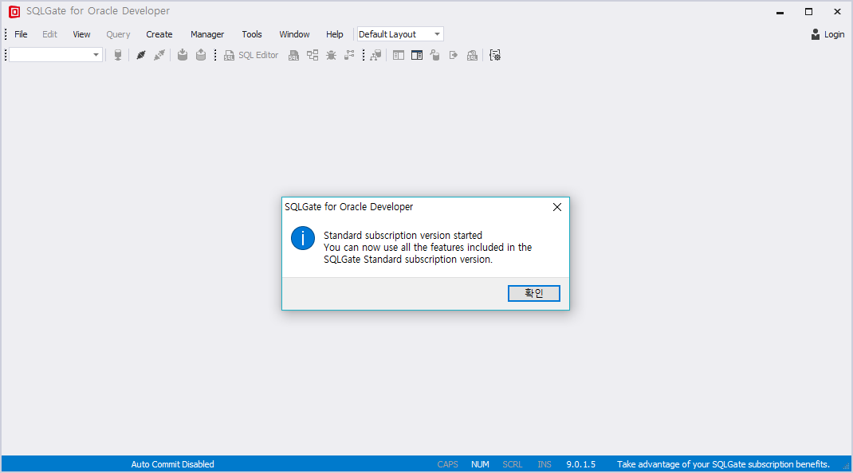Click the database hierarchy icon
The image size is (853, 473).
click(376, 55)
